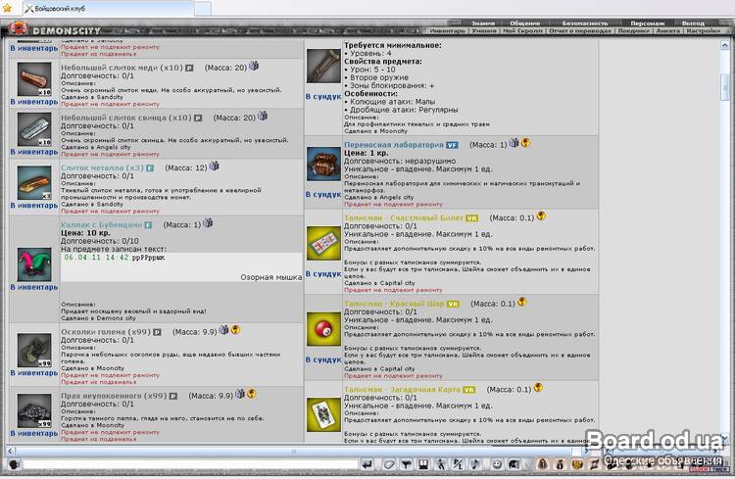735x479 pixels.
Task: Click the eraser clear-chat icon
Action: [389, 464]
